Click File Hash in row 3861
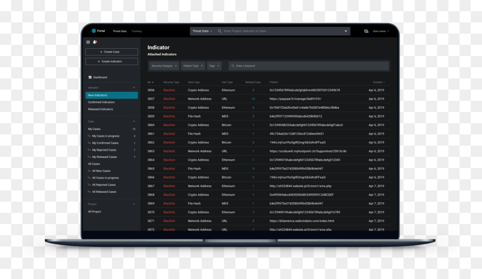The width and height of the screenshot is (482, 279). (x=194, y=134)
